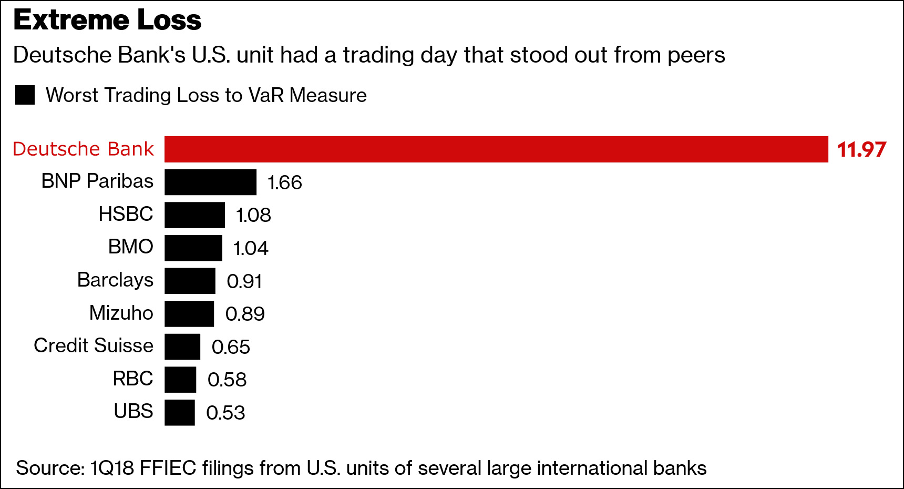Click the red "Deutsche Bank" axis label
904x489 pixels.
coord(83,149)
